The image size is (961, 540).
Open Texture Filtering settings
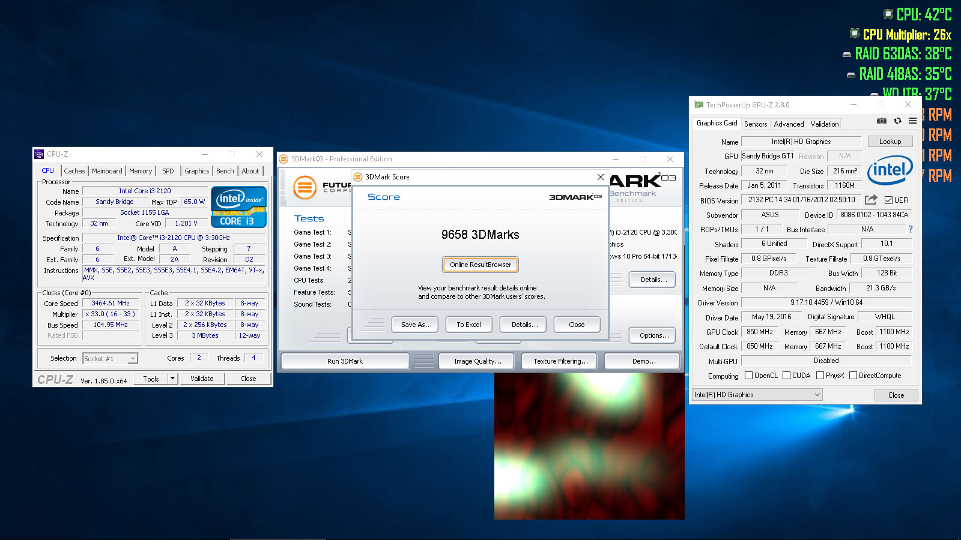560,361
